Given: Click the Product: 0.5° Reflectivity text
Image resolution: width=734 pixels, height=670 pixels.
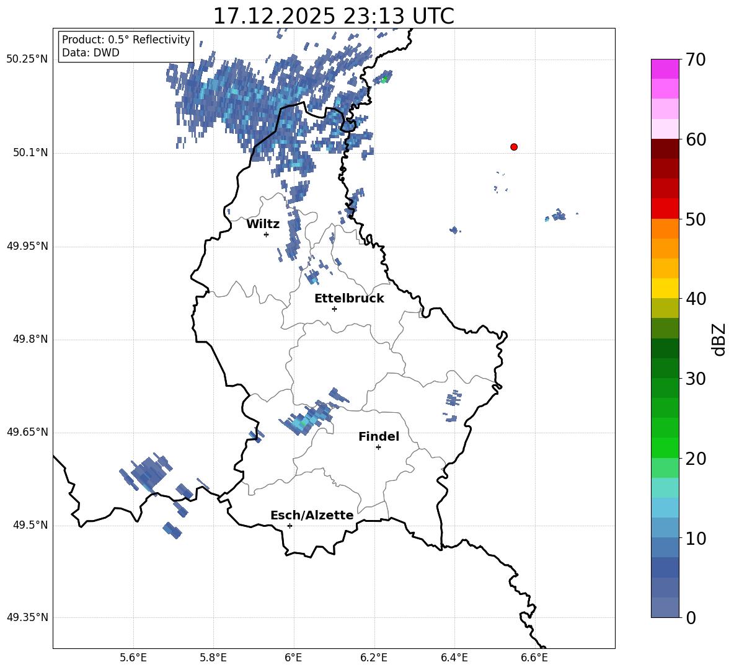Looking at the screenshot, I should (x=126, y=39).
